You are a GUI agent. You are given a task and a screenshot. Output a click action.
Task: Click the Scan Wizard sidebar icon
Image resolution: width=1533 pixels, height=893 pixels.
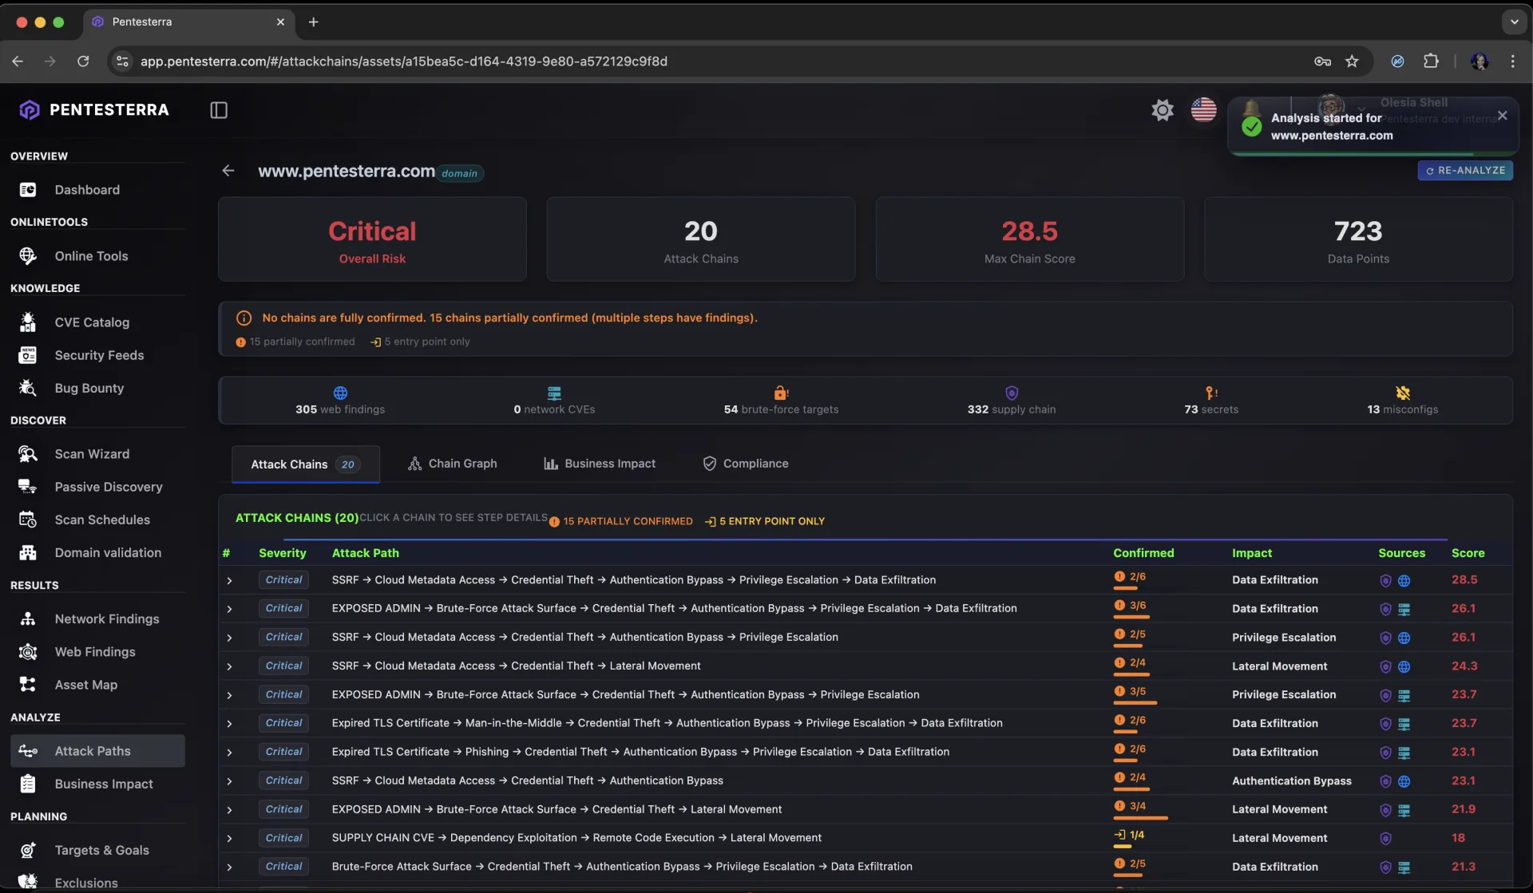click(x=28, y=454)
